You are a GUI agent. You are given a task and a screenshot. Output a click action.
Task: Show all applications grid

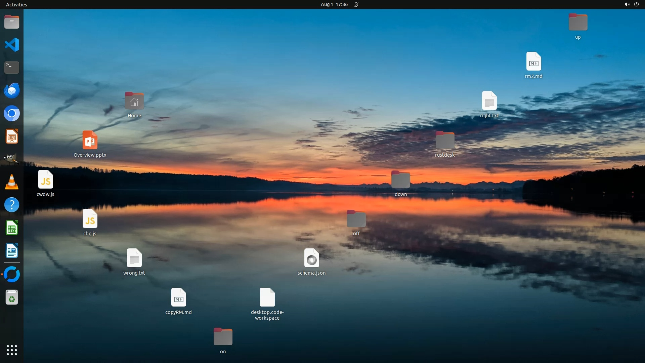click(12, 350)
